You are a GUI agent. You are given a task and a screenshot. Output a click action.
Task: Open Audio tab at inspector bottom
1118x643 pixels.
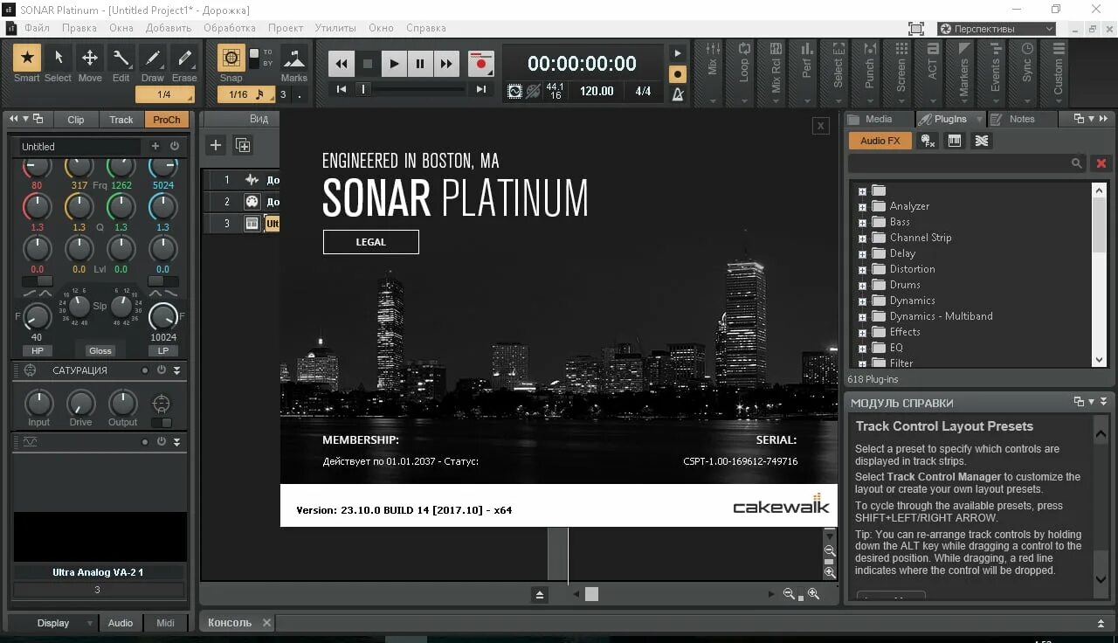coord(121,623)
